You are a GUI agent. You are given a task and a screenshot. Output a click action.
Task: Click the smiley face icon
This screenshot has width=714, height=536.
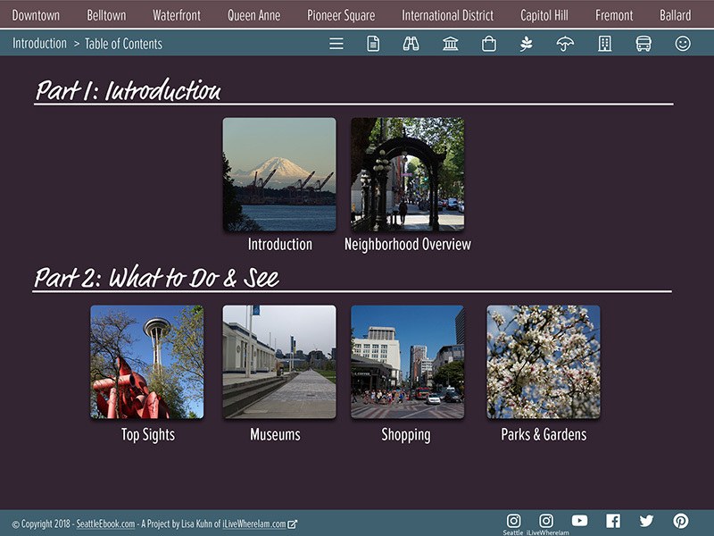click(683, 44)
